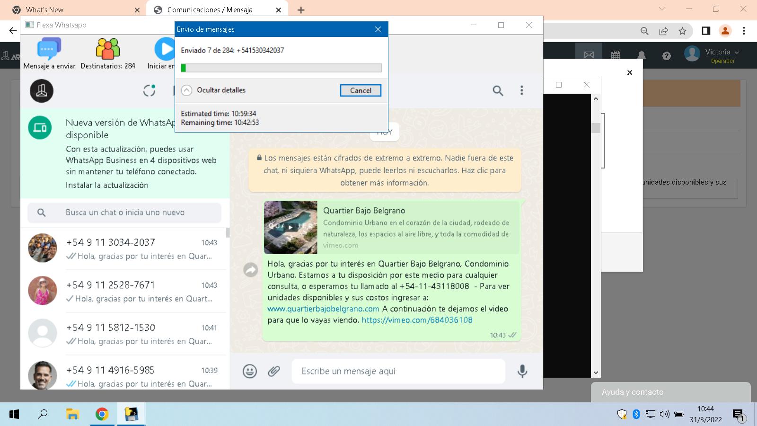The width and height of the screenshot is (757, 426).
Task: Collapse details with the Ocultar detalles chevron
Action: (x=187, y=90)
